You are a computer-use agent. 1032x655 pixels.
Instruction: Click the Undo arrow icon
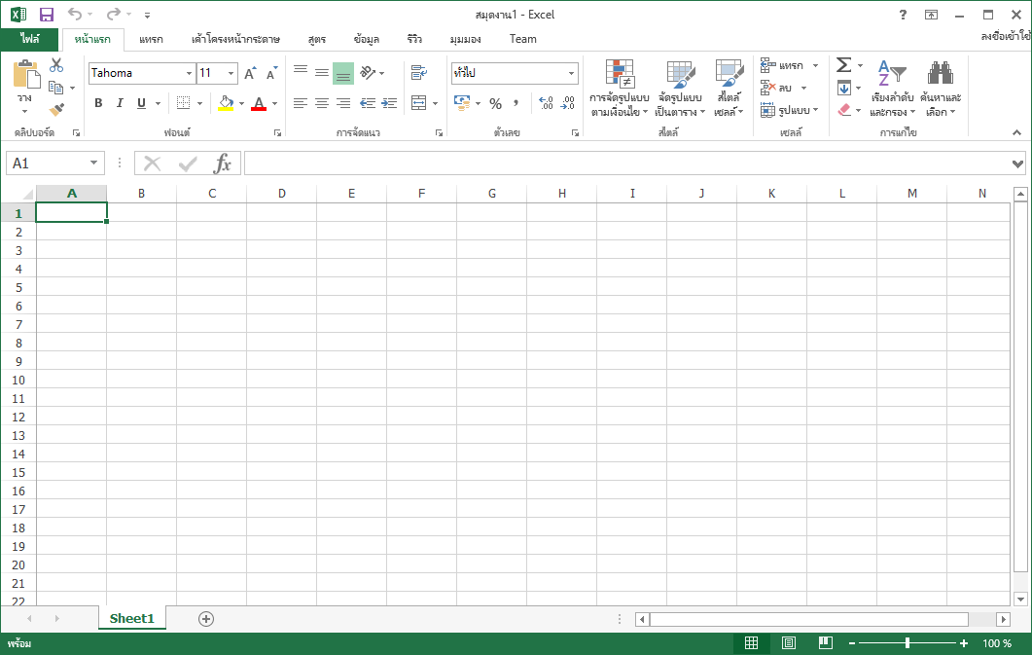tap(76, 14)
